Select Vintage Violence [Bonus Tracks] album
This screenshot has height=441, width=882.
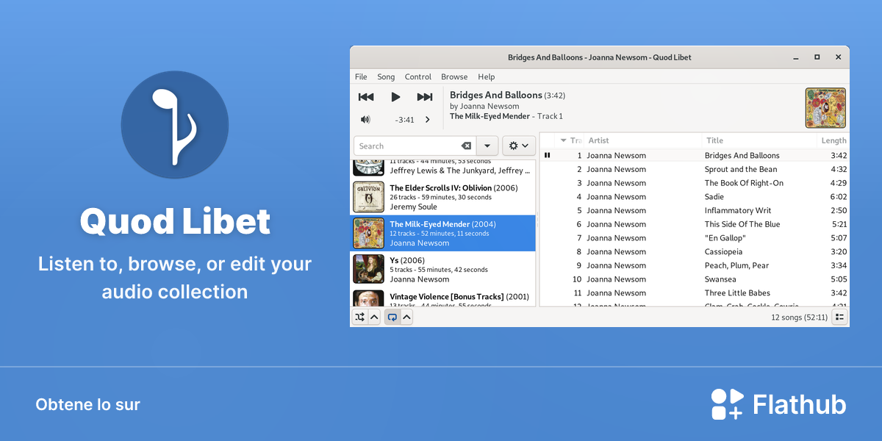[x=443, y=297]
